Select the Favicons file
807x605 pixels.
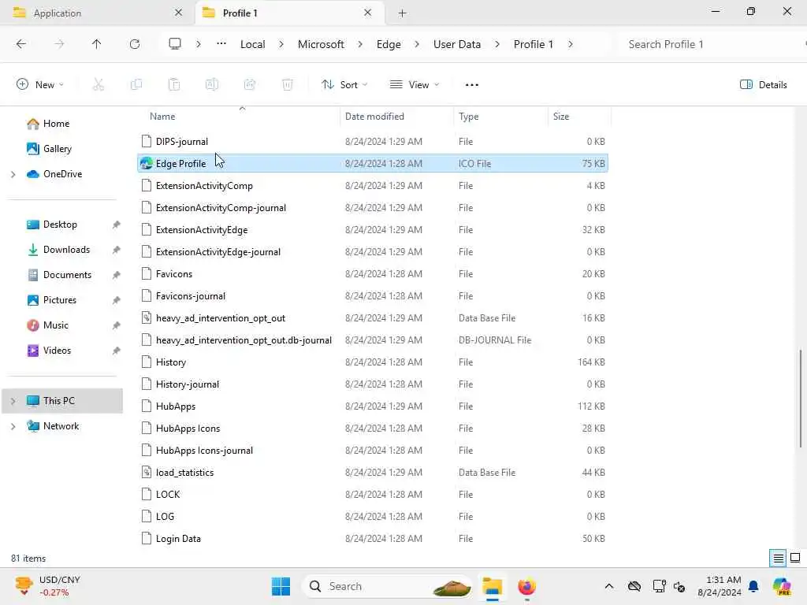click(x=373, y=273)
